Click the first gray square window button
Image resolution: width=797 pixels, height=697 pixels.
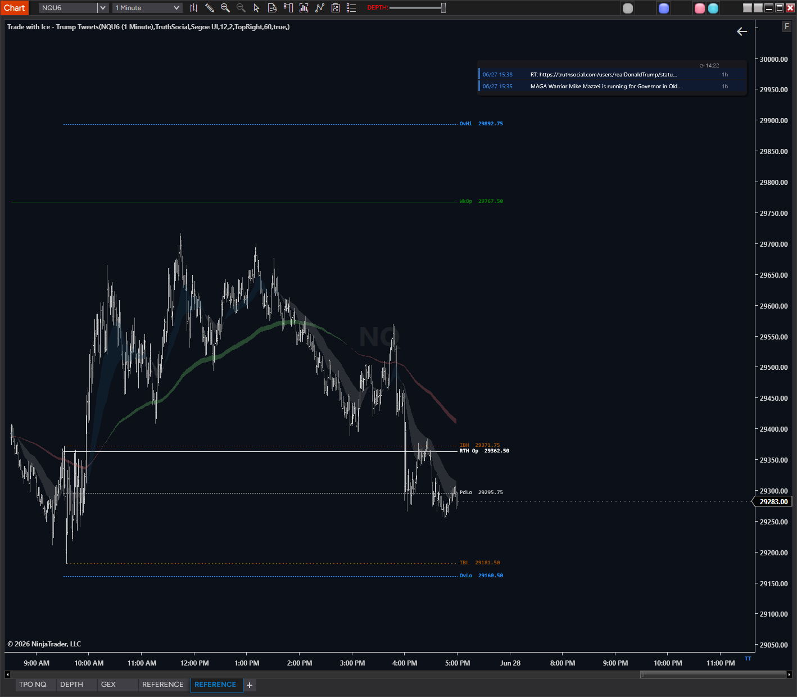tap(747, 8)
